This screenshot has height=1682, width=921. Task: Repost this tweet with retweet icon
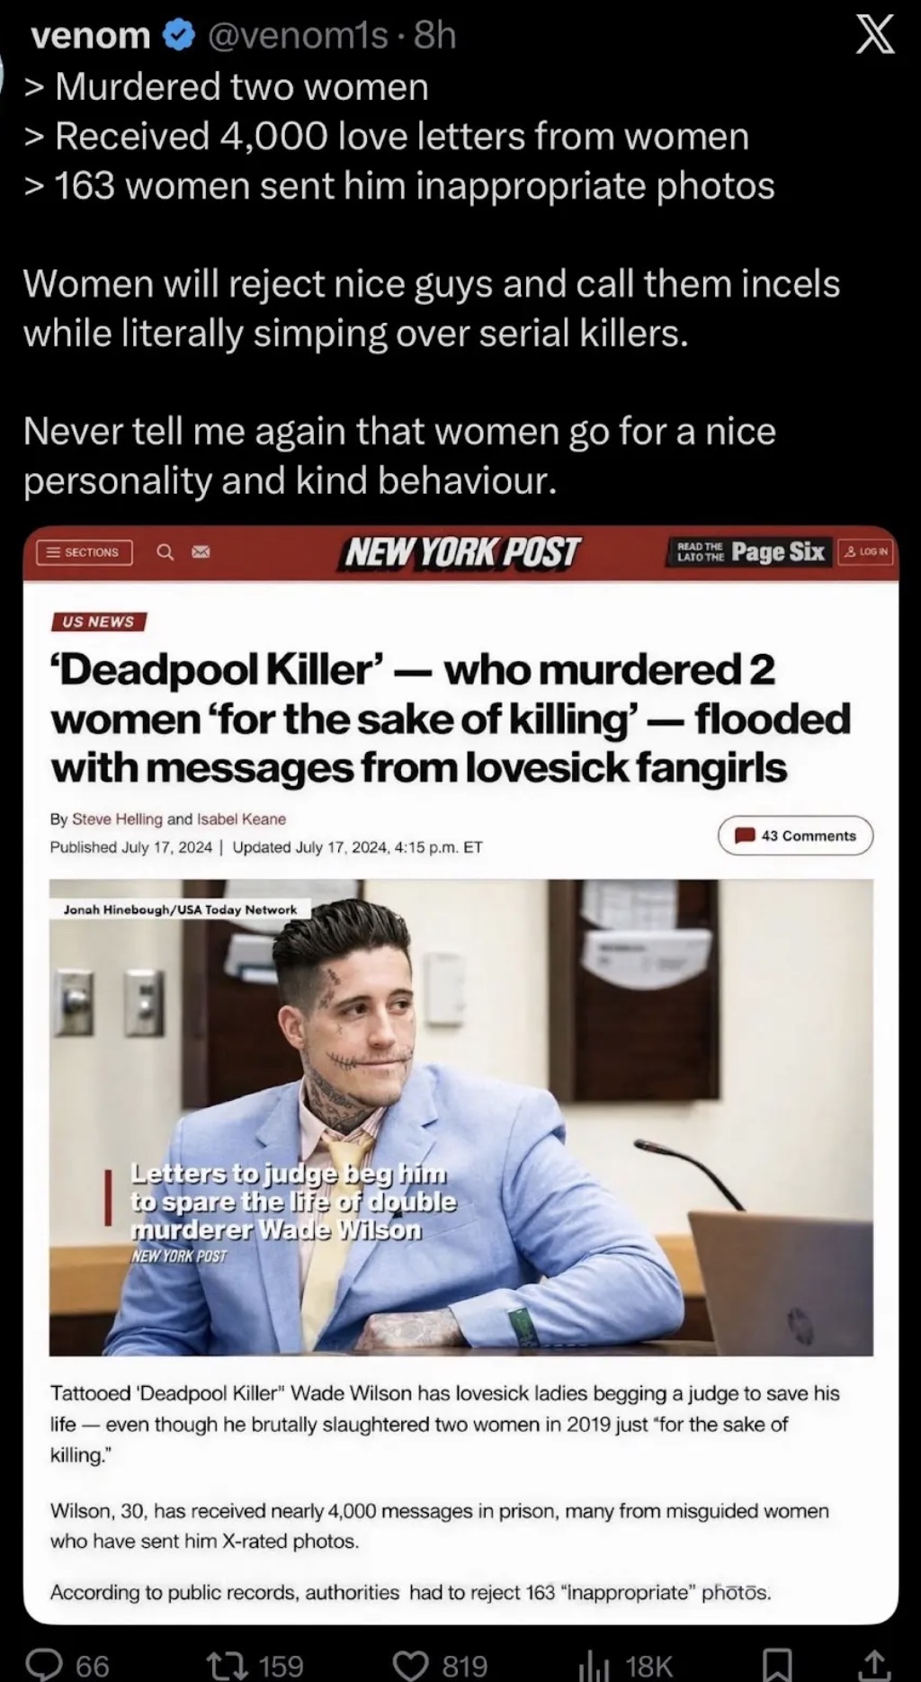tap(229, 1665)
